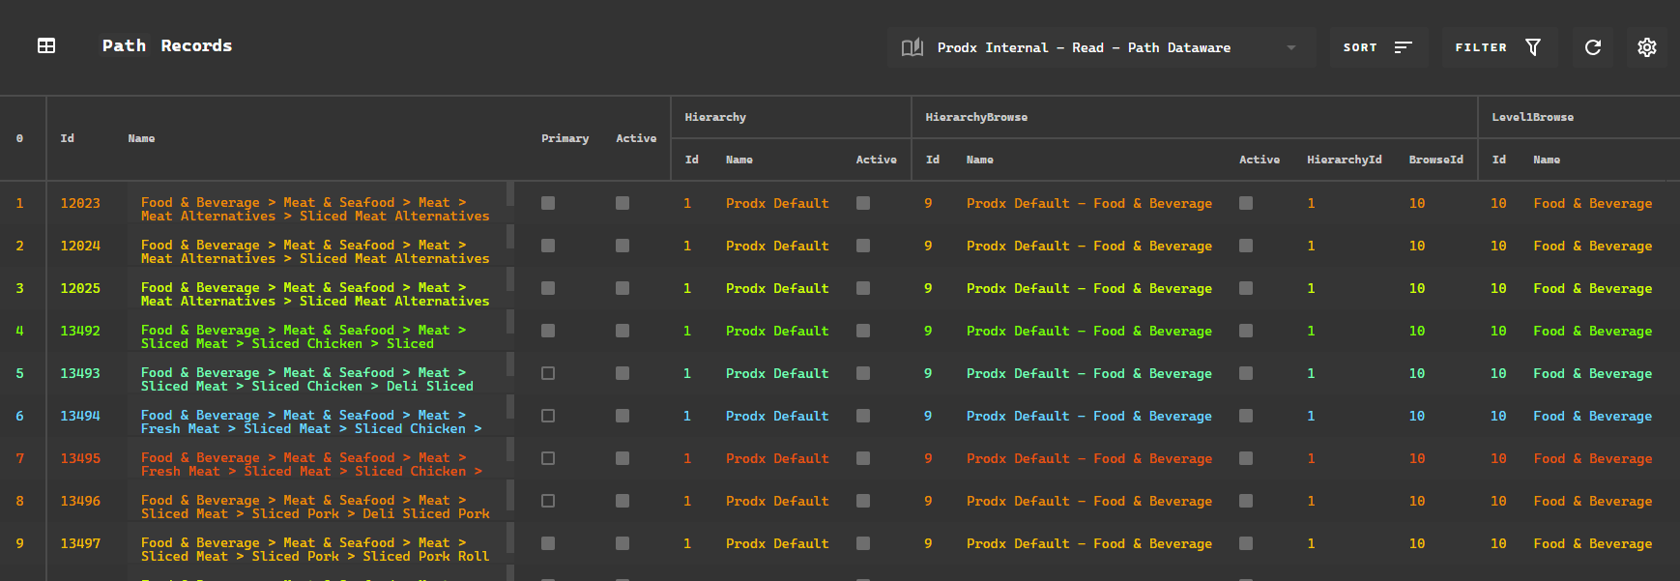Toggle Primary checkbox for record 13493
The width and height of the screenshot is (1680, 581).
point(548,373)
